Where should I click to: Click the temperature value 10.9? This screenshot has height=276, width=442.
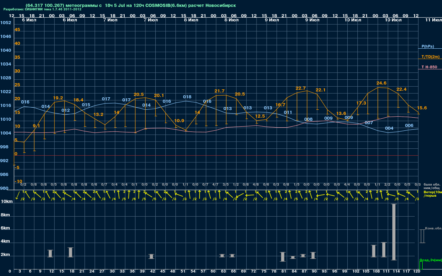tap(179, 120)
